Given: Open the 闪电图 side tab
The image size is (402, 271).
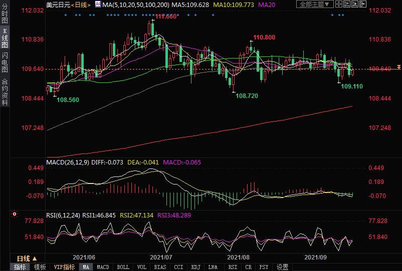Looking at the screenshot, I should pos(5,62).
